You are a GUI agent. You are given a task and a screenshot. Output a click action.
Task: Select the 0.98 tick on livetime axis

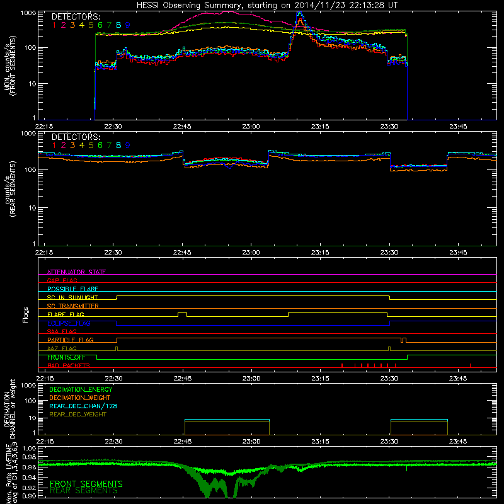click(x=29, y=457)
